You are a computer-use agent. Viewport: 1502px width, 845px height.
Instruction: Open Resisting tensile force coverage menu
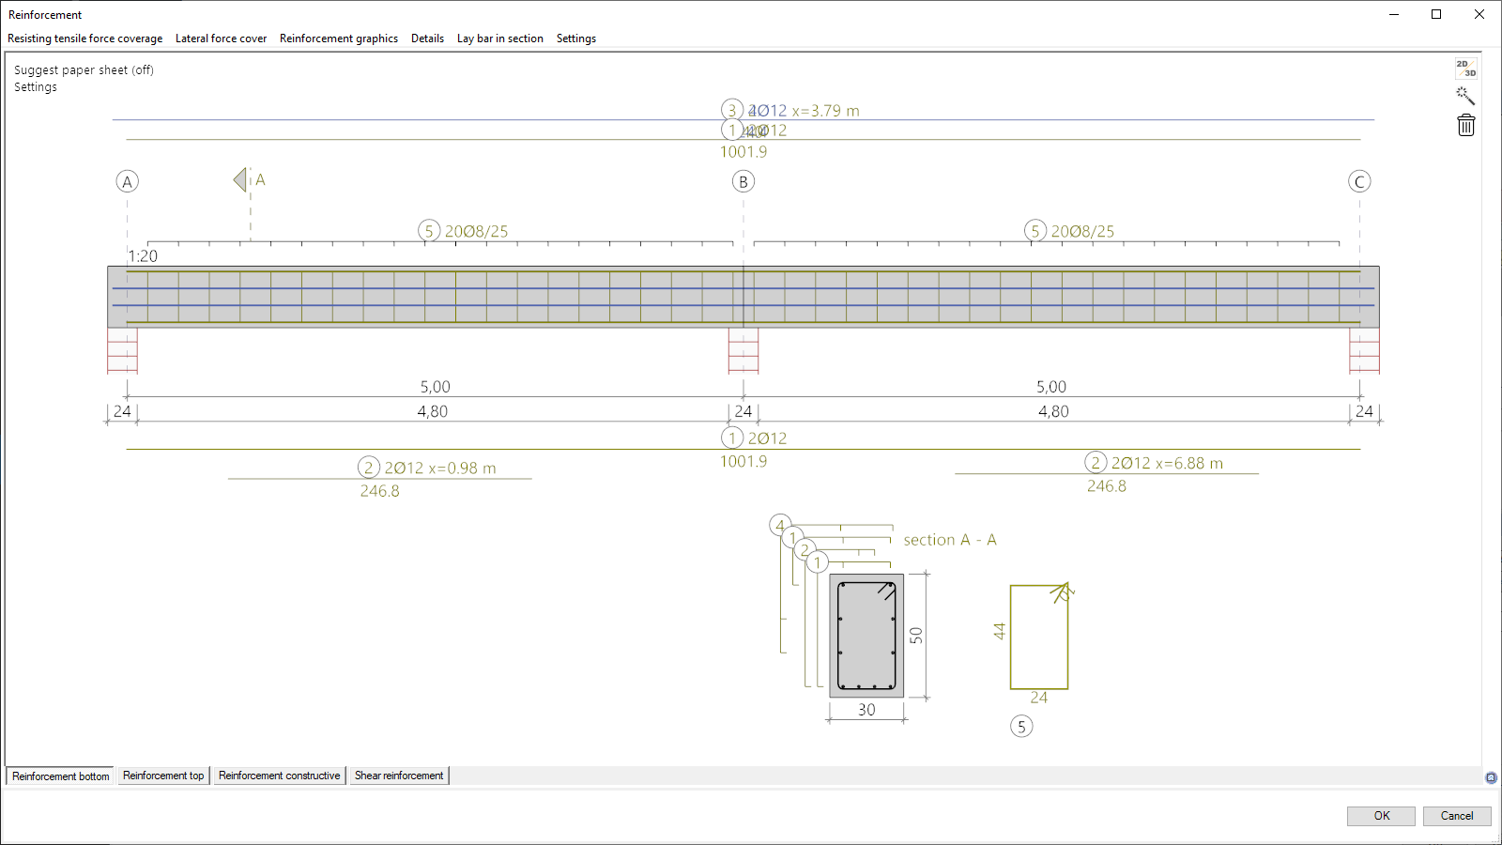point(85,38)
